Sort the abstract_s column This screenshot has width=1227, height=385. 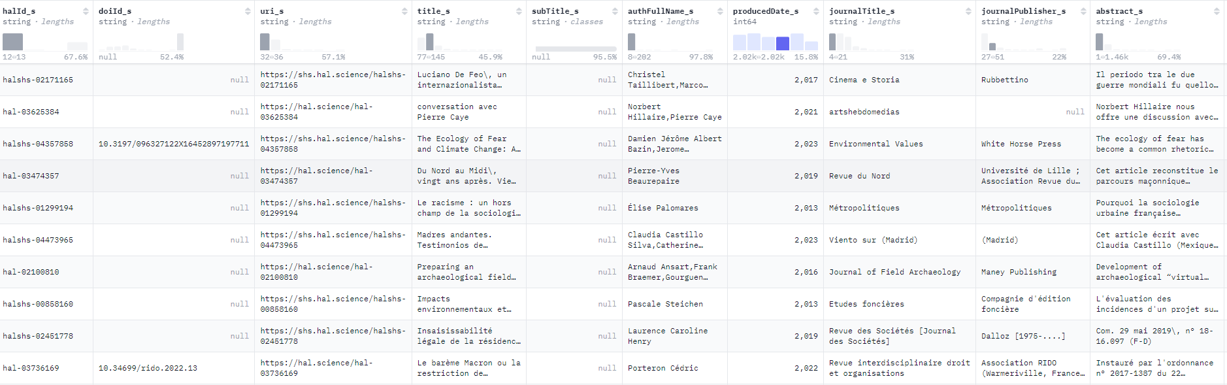click(x=1217, y=11)
